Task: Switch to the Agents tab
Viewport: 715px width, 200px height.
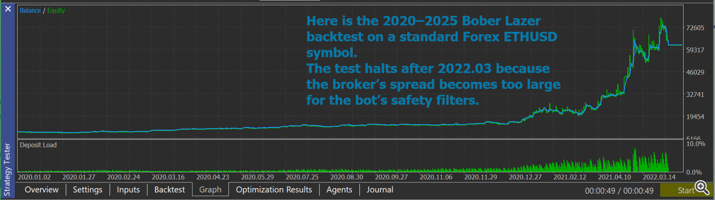Action: pos(339,190)
